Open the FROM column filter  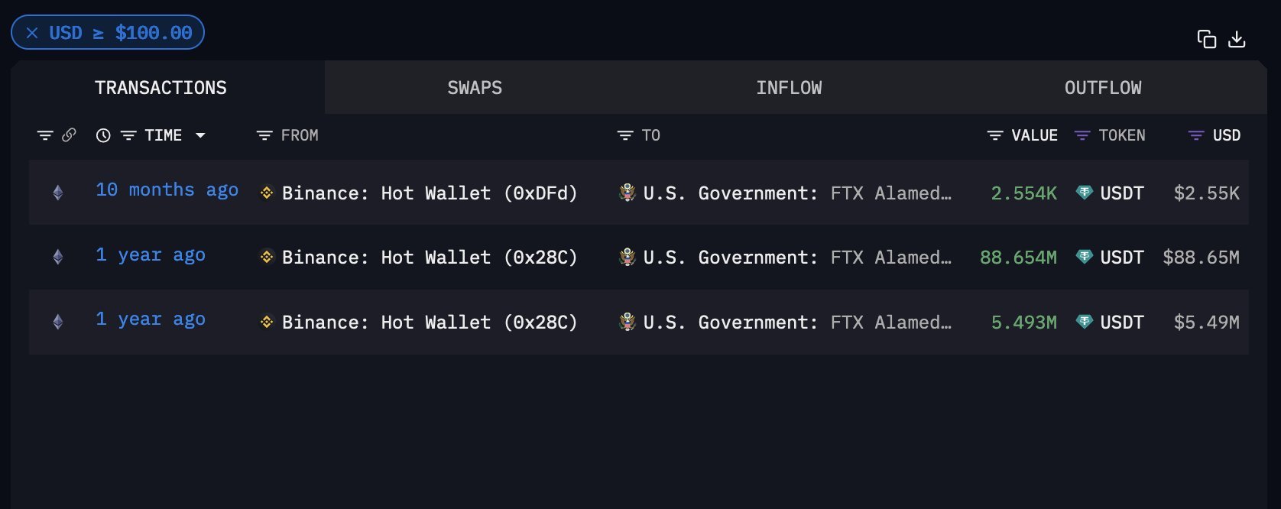click(264, 135)
